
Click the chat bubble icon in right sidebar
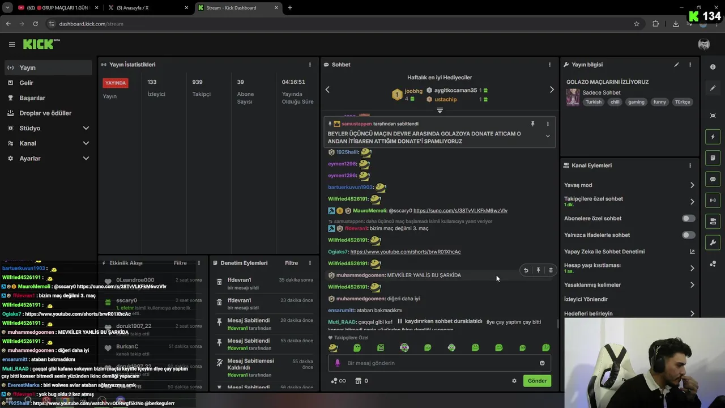pos(713,179)
